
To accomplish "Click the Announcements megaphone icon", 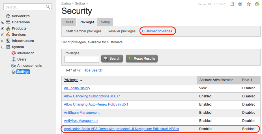I will [14, 66].
